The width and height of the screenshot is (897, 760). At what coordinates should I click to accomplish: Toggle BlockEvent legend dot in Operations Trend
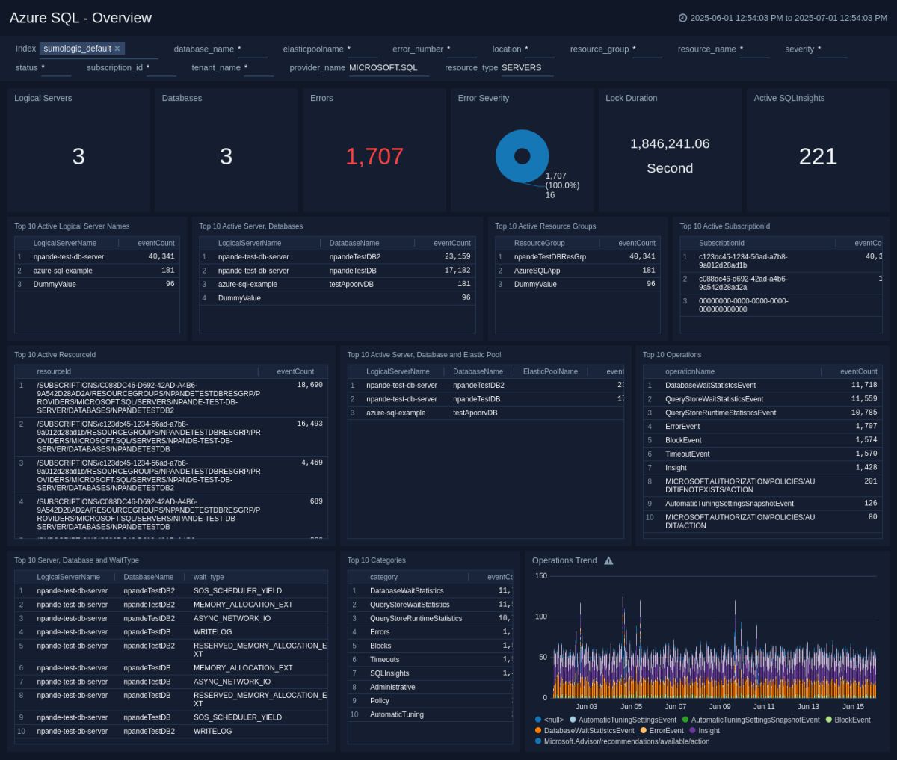(828, 720)
